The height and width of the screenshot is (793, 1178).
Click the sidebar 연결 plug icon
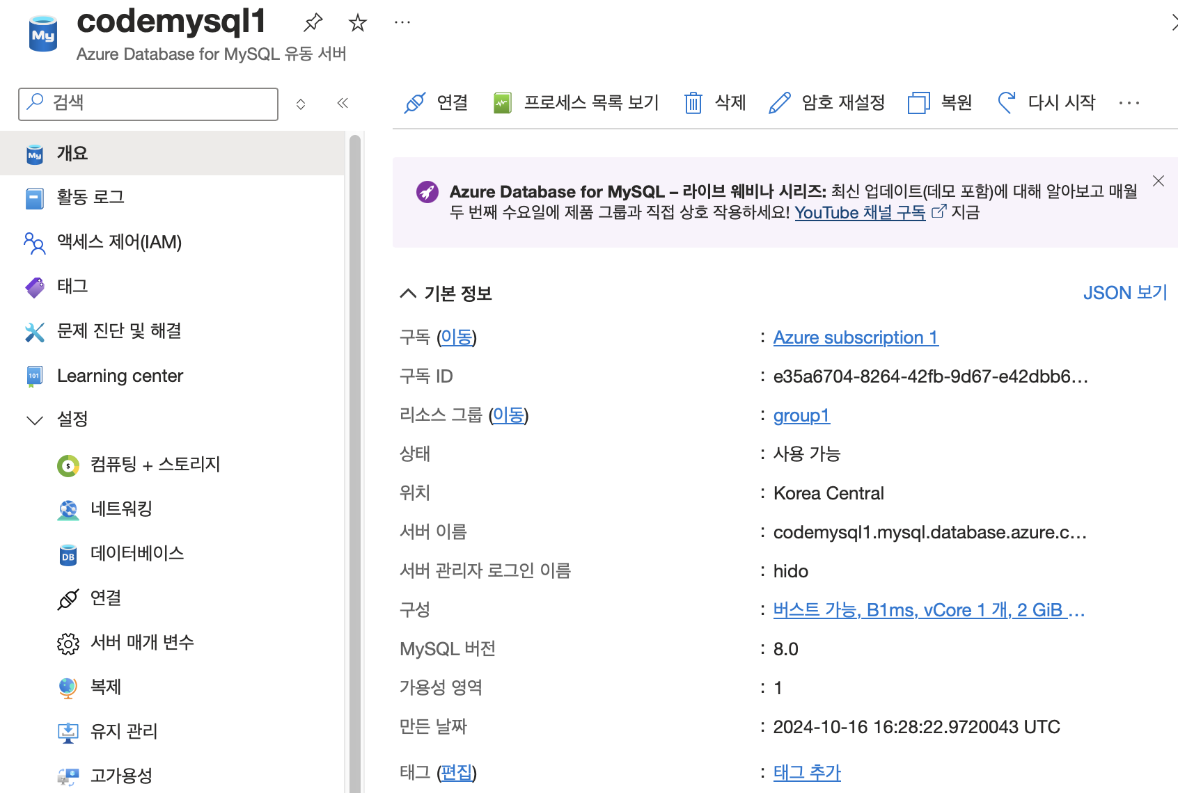tap(68, 599)
